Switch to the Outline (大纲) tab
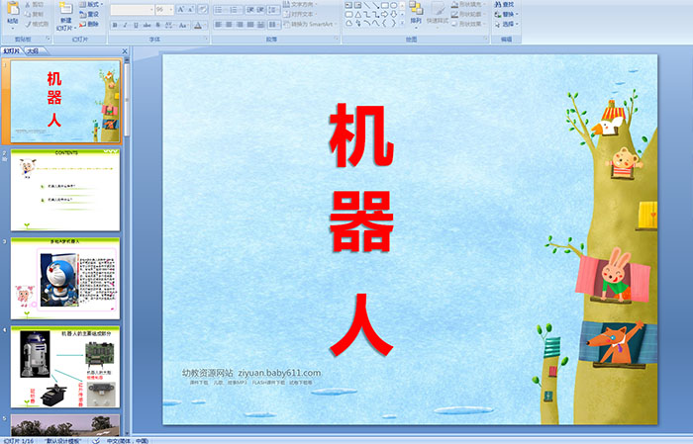 [x=34, y=49]
